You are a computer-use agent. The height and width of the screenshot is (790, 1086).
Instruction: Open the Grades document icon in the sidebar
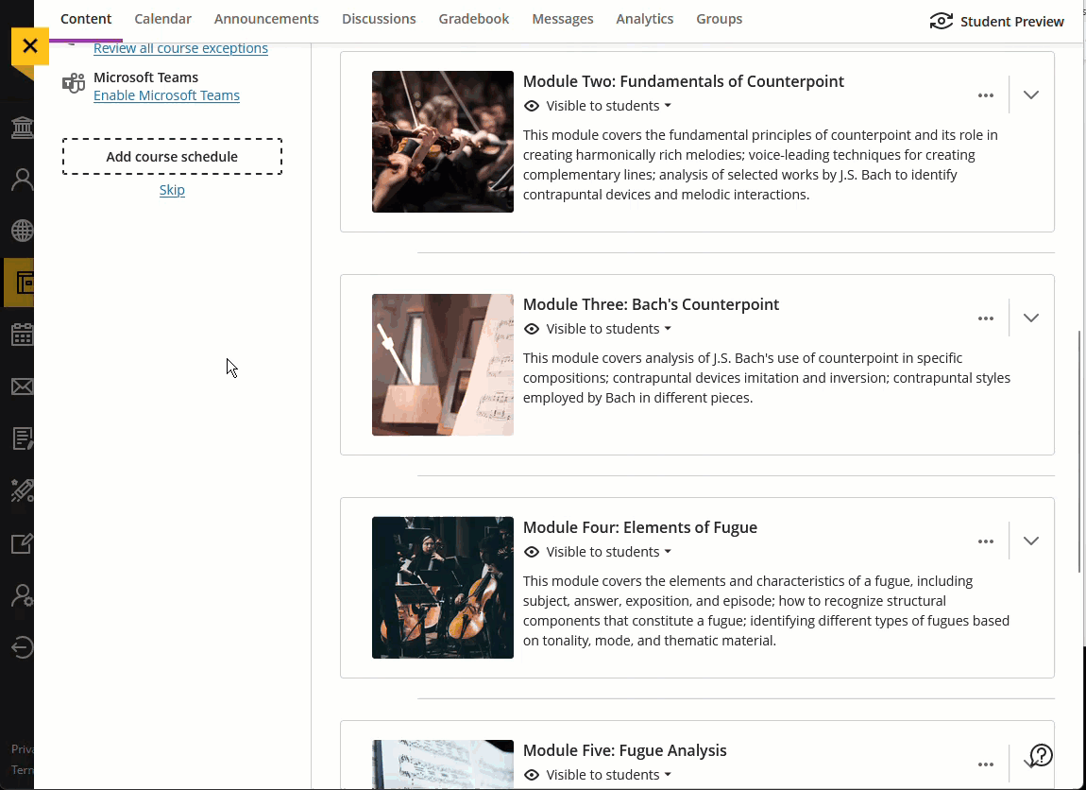22,438
